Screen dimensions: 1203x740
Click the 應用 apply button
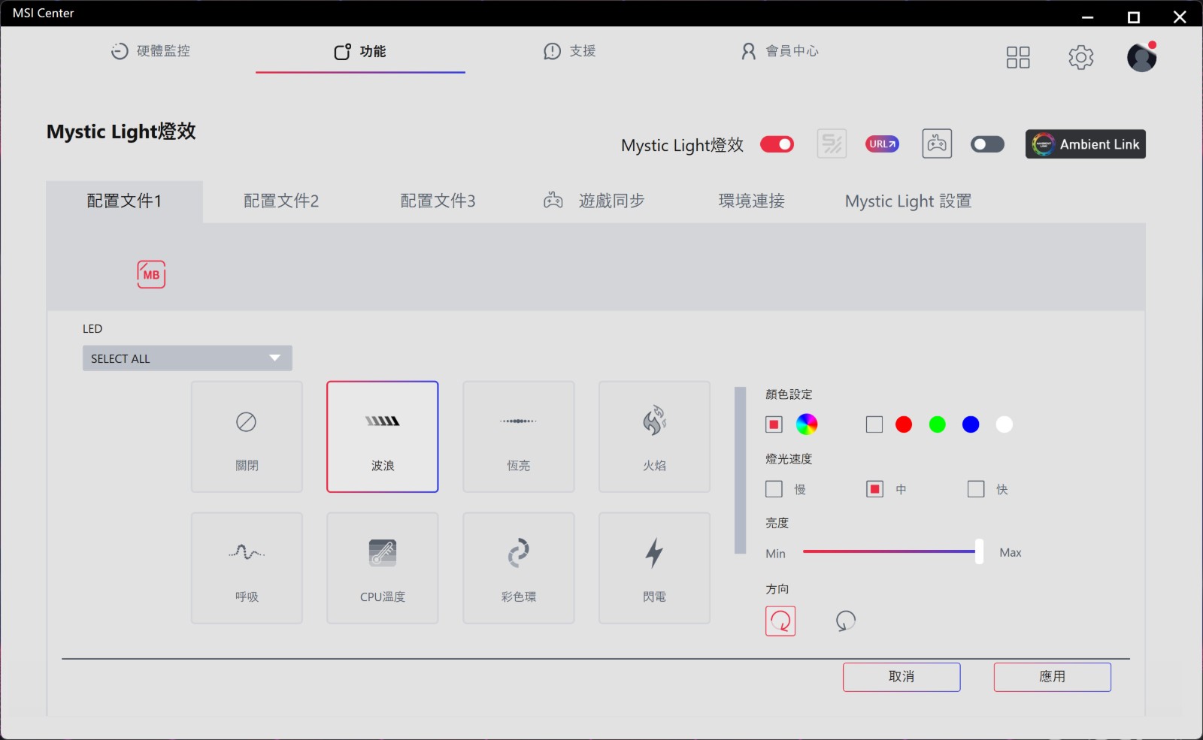pos(1052,677)
